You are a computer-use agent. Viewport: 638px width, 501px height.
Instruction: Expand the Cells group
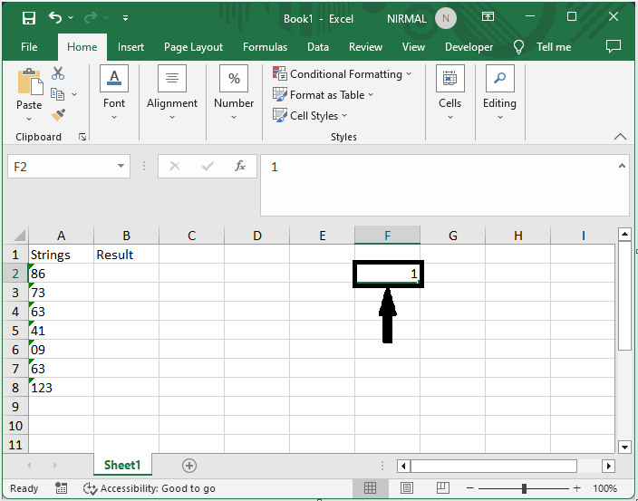(449, 93)
